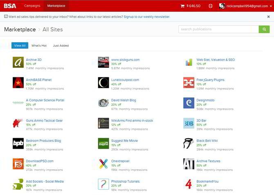The width and height of the screenshot is (274, 195).
Task: Click the Onextrapixel colorful X icon
Action: click(x=103, y=164)
